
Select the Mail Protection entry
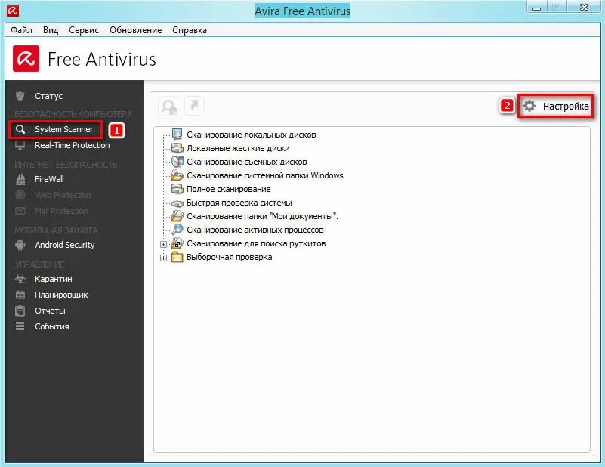61,211
